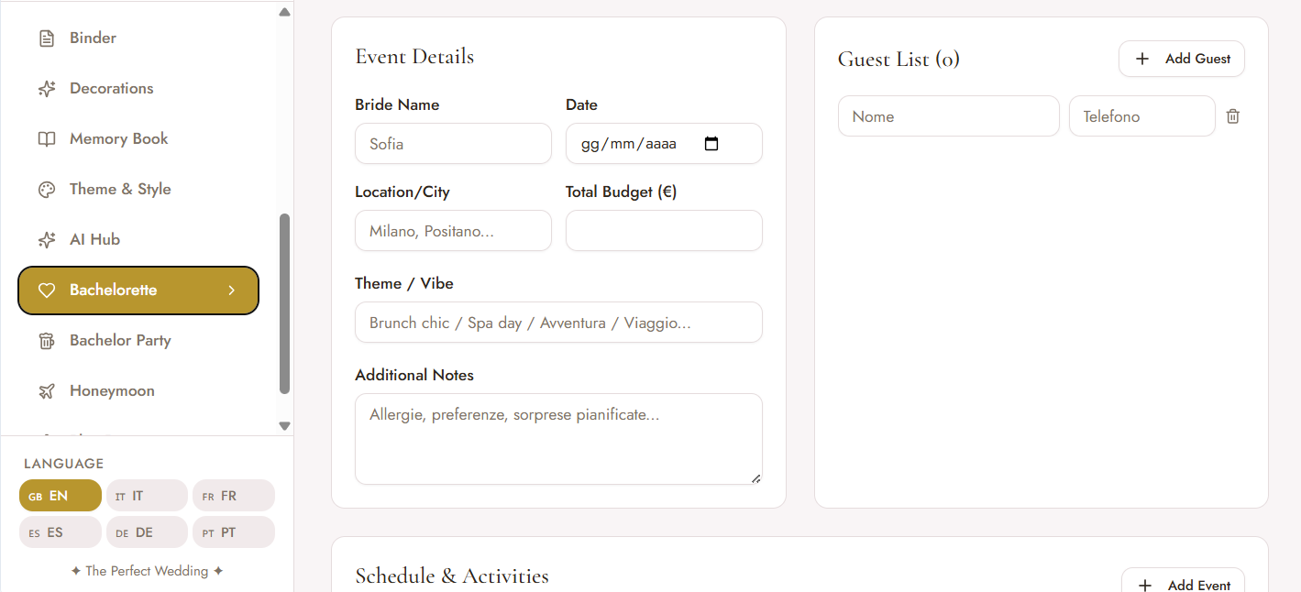Open Decorations in the sidebar
This screenshot has height=592, width=1301.
coord(138,89)
